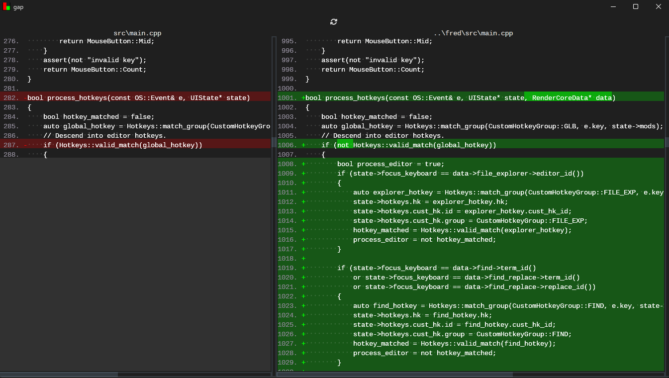Maximize the gap window
This screenshot has height=378, width=669.
(635, 6)
